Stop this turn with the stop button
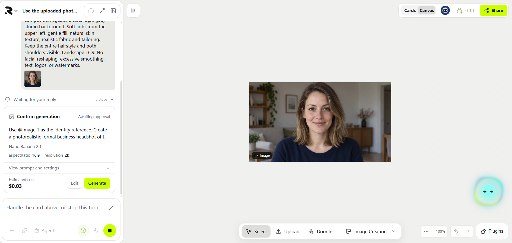Image resolution: width=512 pixels, height=243 pixels. tap(110, 231)
